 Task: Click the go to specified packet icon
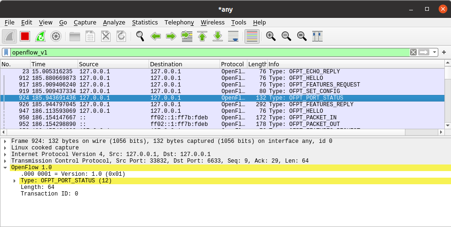point(187,36)
